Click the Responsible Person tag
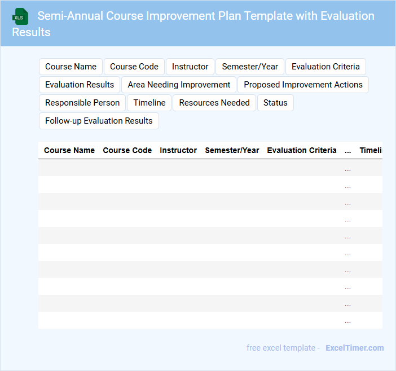Screen dimensions: 396x371 pos(82,103)
